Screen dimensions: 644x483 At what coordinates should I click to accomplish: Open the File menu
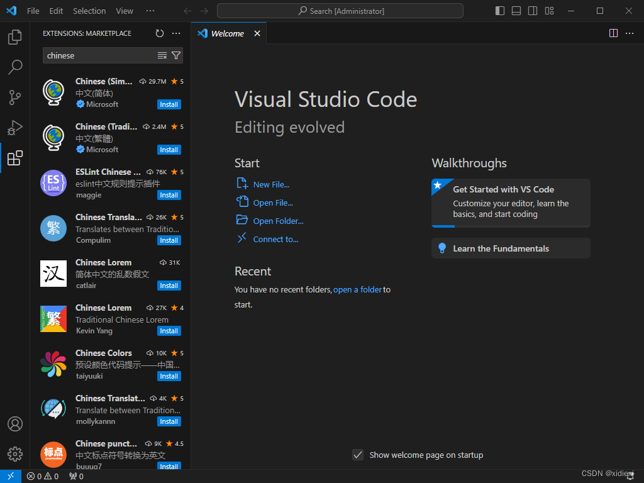[x=33, y=11]
